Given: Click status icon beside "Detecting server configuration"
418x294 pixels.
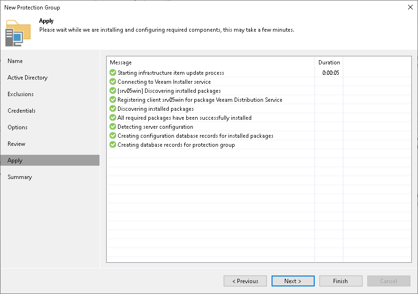Looking at the screenshot, I should tap(112, 126).
